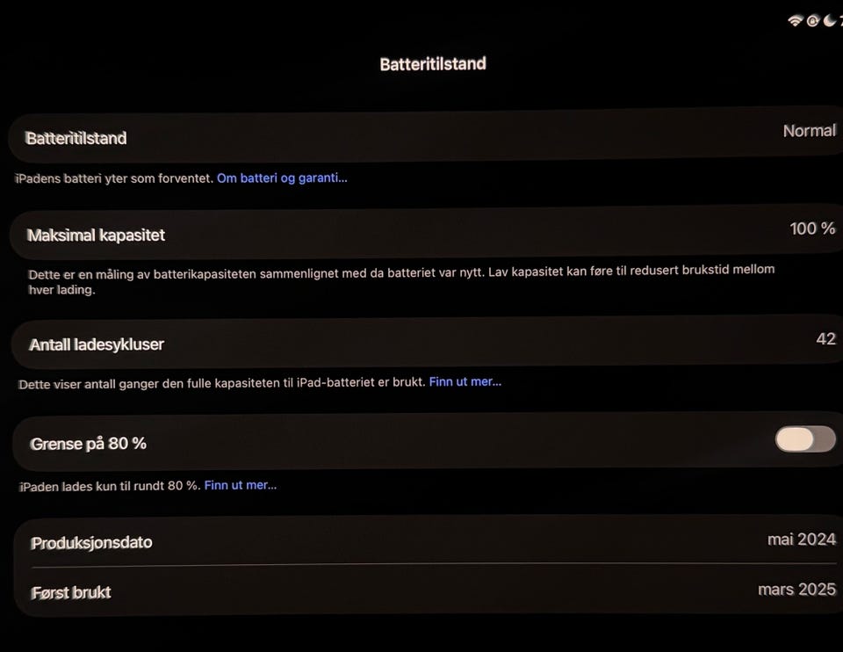Open Finn ut mer link under 80 % limit
The height and width of the screenshot is (652, 843).
(241, 485)
